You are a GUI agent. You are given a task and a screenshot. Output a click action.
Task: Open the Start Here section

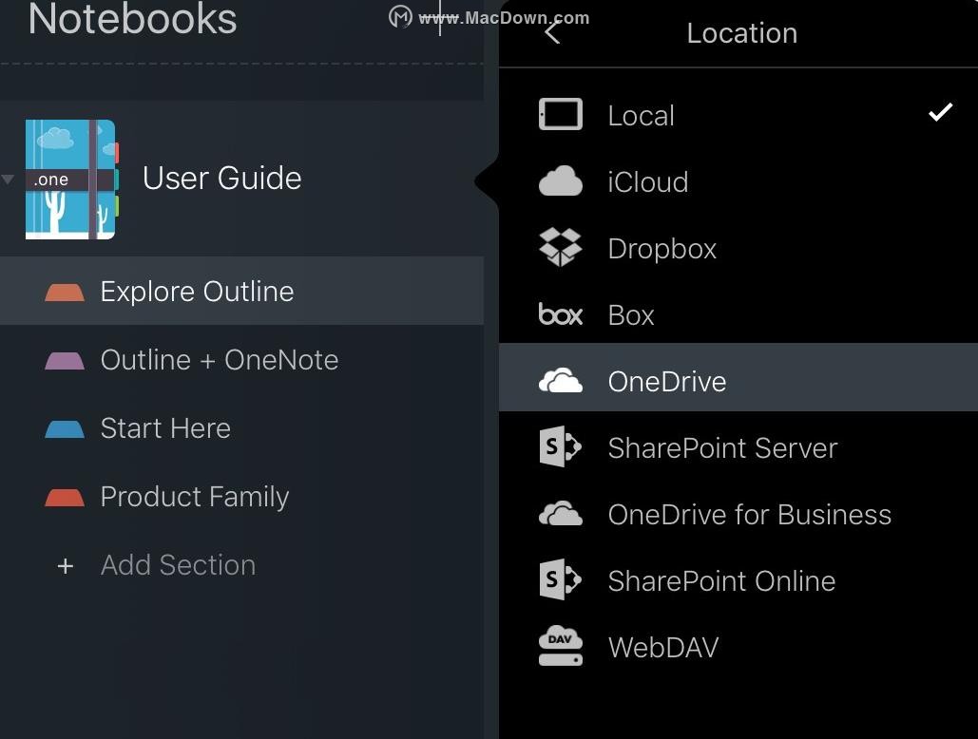point(242,428)
